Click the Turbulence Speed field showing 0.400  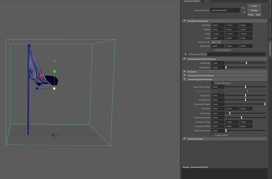tap(218, 118)
